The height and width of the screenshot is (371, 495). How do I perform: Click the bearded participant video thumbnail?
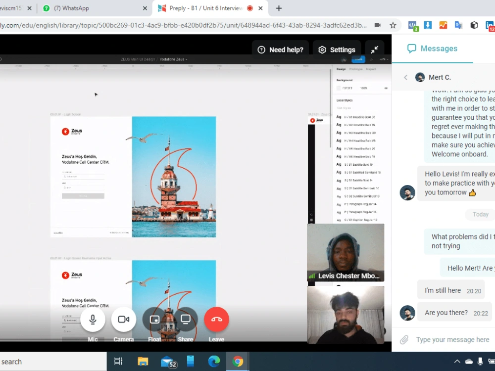coord(346,315)
